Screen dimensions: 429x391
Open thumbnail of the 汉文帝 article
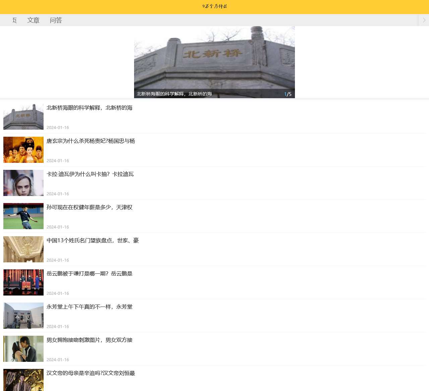[x=23, y=380]
